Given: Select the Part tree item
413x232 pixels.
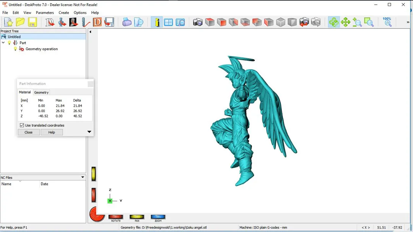Looking at the screenshot, I should tap(23, 43).
